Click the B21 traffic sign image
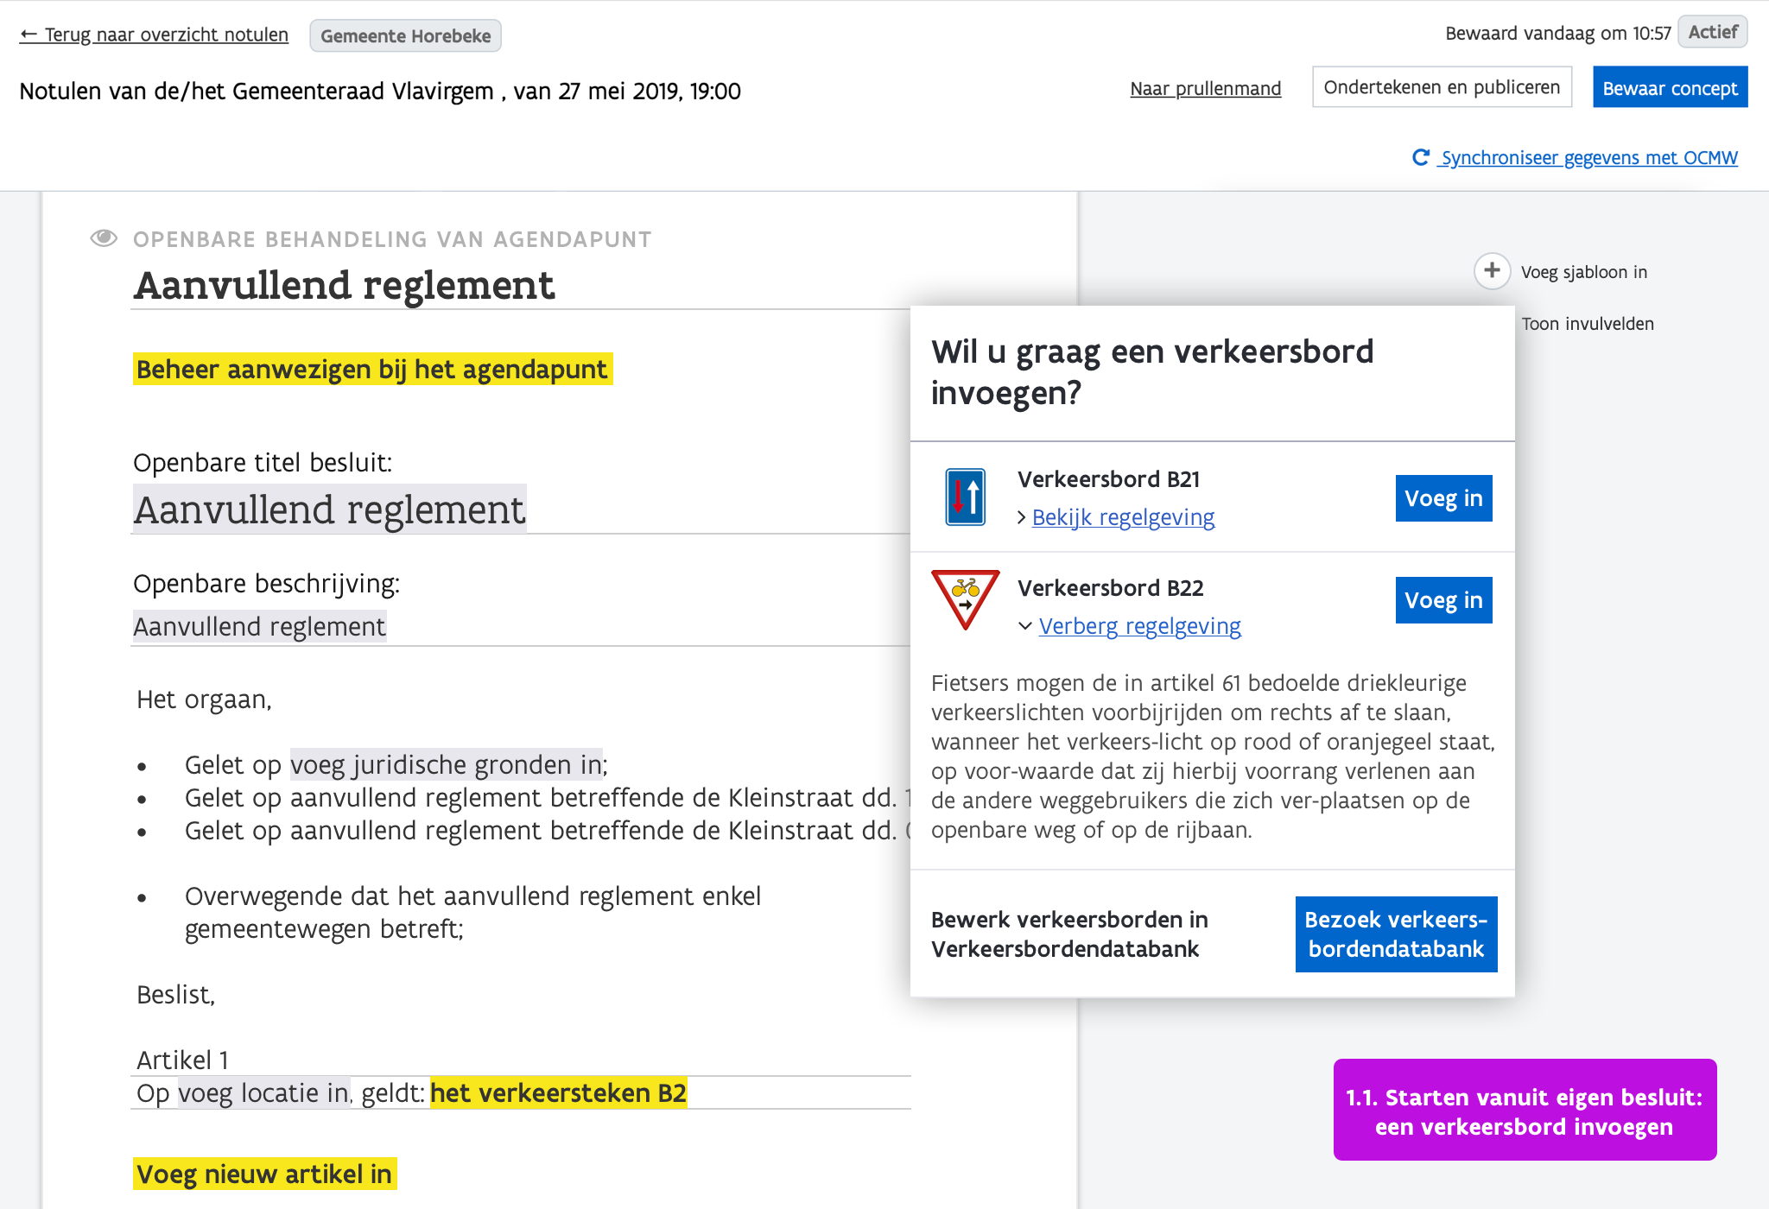This screenshot has height=1209, width=1769. pos(965,497)
